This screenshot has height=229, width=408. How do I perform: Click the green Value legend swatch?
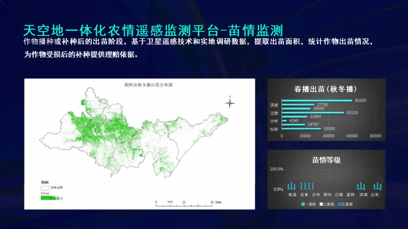48,198
